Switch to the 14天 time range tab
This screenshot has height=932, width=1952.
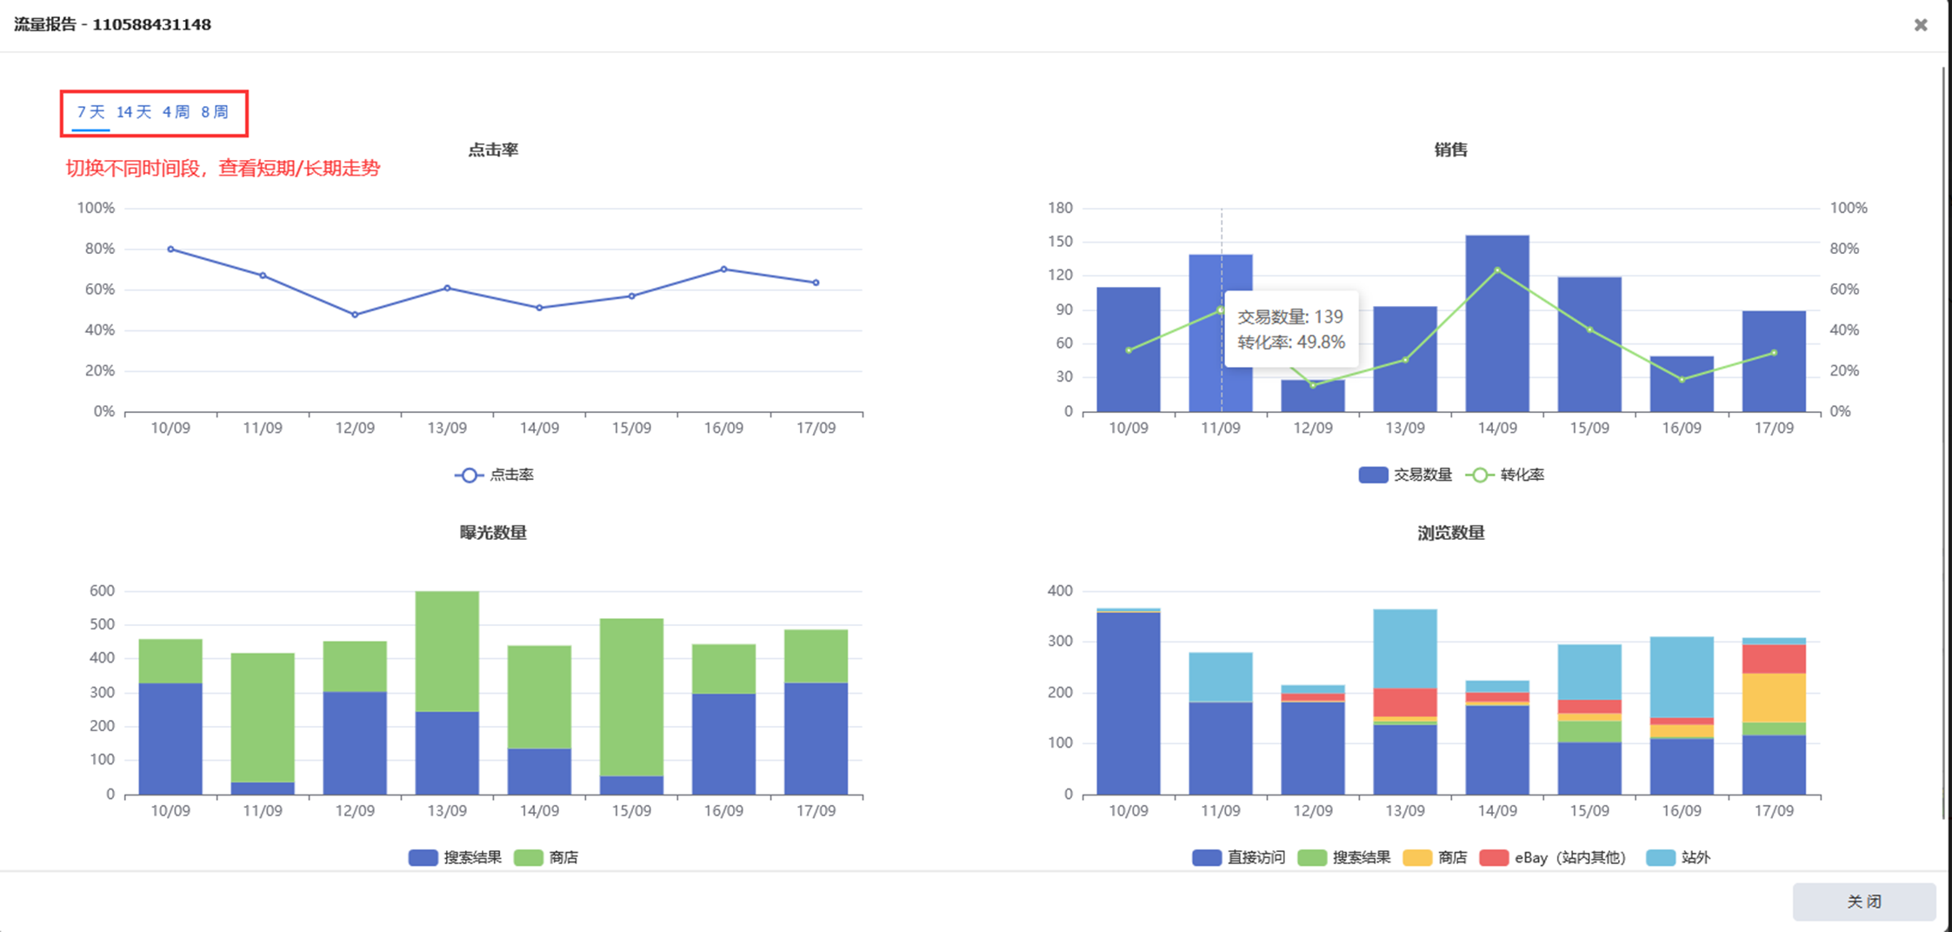tap(134, 112)
